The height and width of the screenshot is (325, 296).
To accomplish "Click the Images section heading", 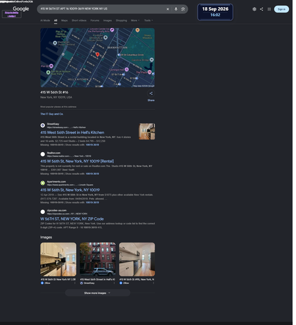I will (46, 237).
